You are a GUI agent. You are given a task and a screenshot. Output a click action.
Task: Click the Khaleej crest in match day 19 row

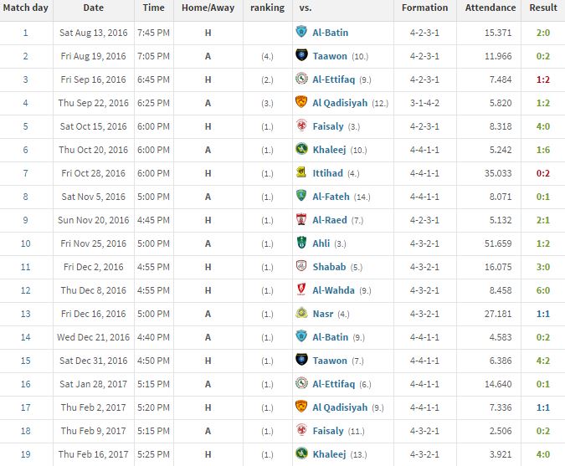(301, 453)
